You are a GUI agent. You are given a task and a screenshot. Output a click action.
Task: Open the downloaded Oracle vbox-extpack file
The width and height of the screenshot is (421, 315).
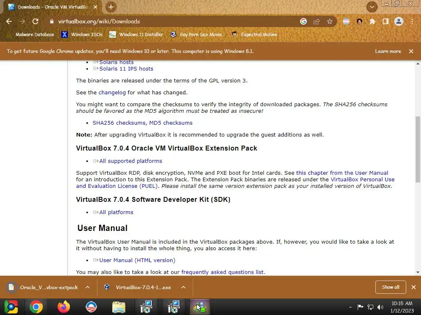(42, 288)
